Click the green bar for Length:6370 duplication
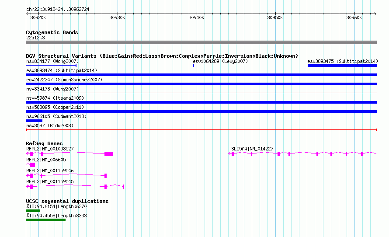This screenshot has height=237, width=389. tap(33, 211)
